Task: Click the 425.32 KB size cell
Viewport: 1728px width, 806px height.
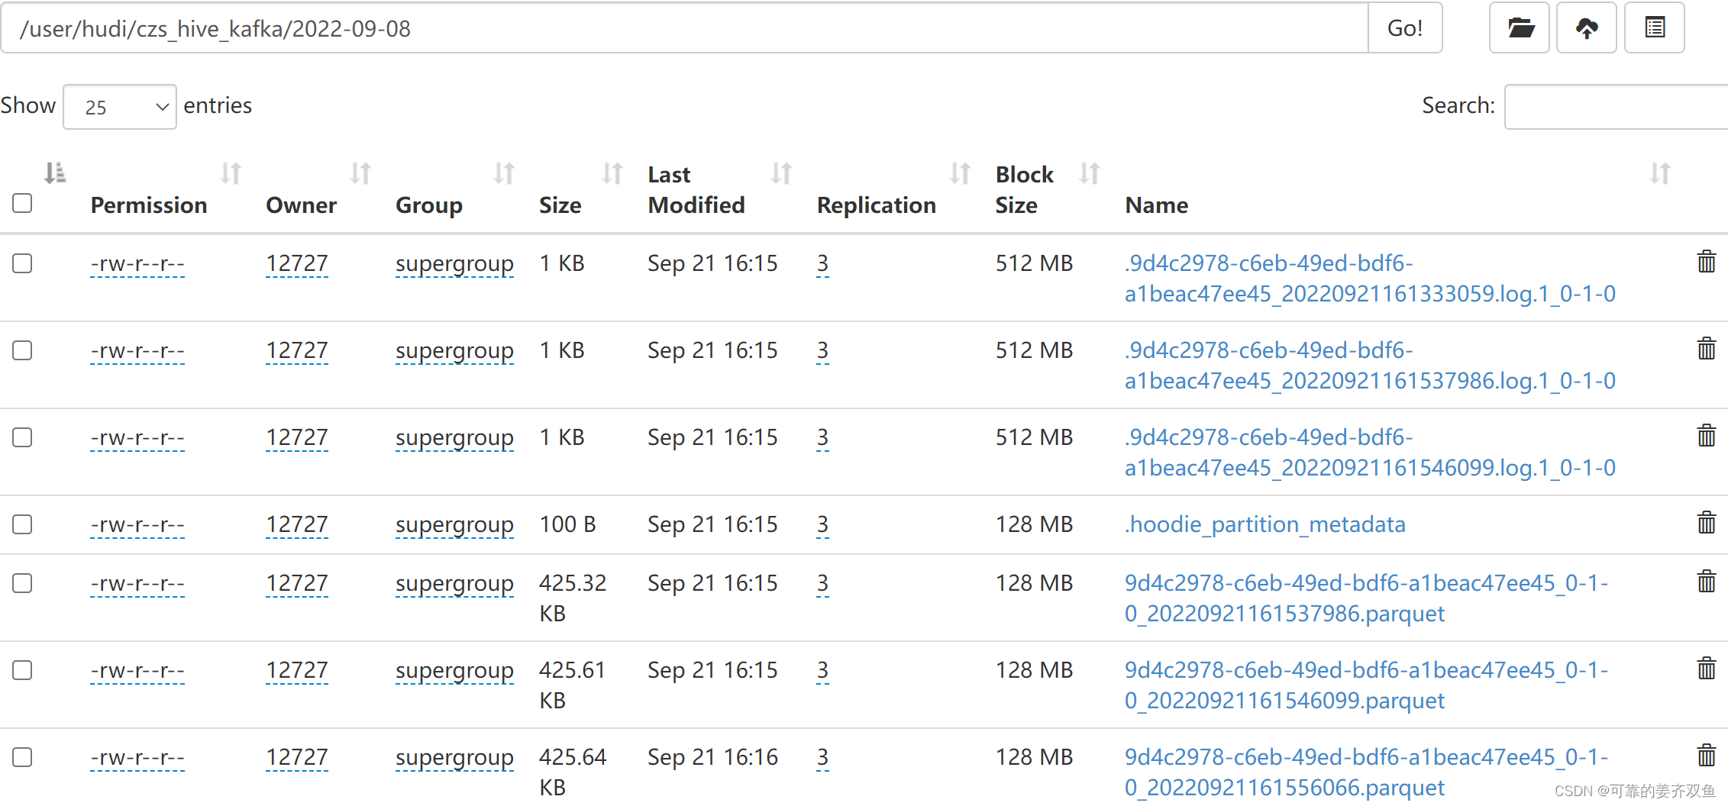Action: (573, 598)
